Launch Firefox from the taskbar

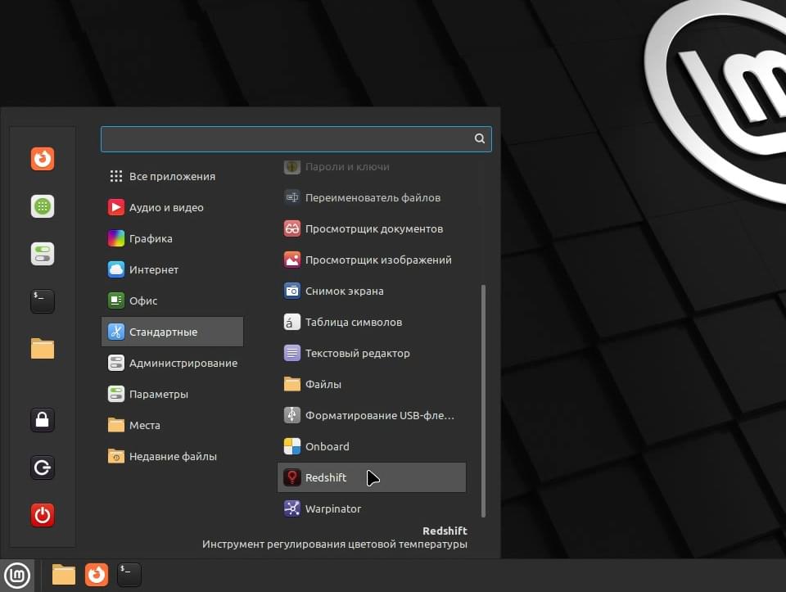point(97,575)
